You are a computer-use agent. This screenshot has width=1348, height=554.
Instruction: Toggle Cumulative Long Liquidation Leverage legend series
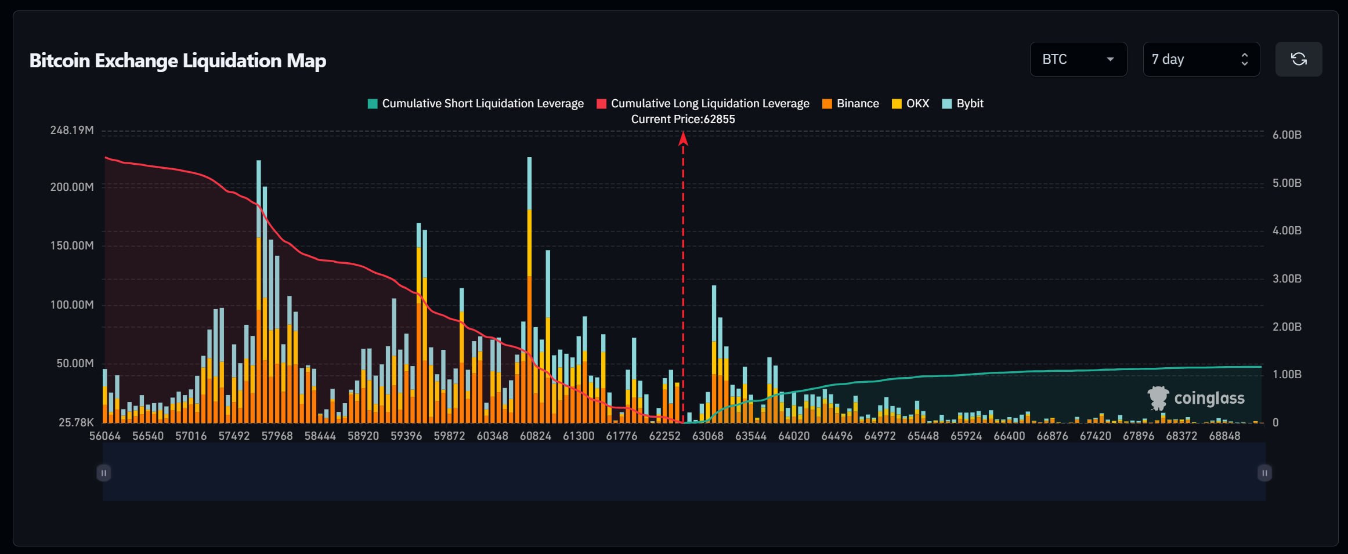click(x=703, y=103)
